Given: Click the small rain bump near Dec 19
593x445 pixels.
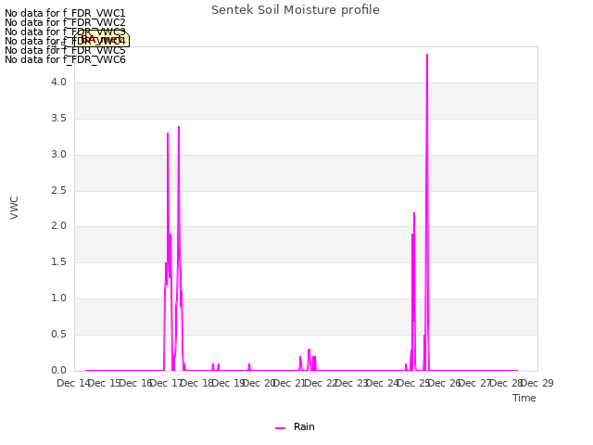Looking at the screenshot, I should 249,366.
